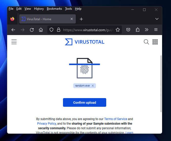171x141 pixels.
Task: View site security padlock info
Action: pos(59,30)
